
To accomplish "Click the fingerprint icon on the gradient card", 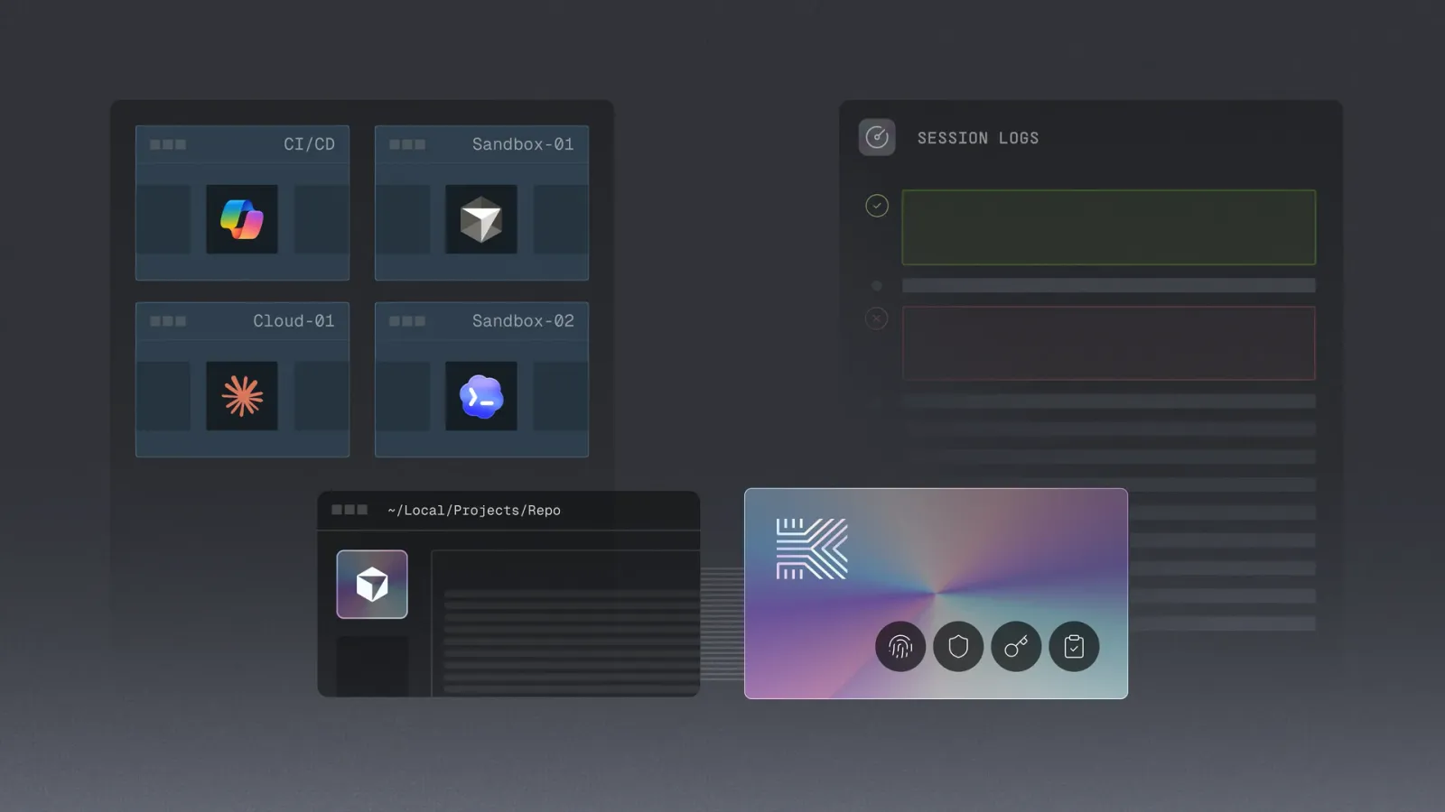I will pyautogui.click(x=900, y=646).
